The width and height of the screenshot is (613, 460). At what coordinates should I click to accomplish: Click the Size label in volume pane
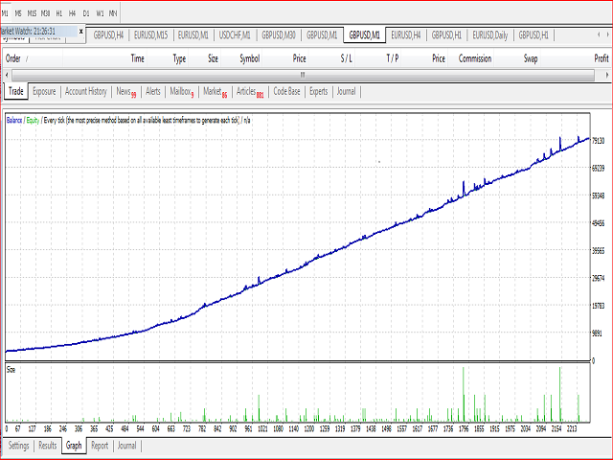click(11, 370)
